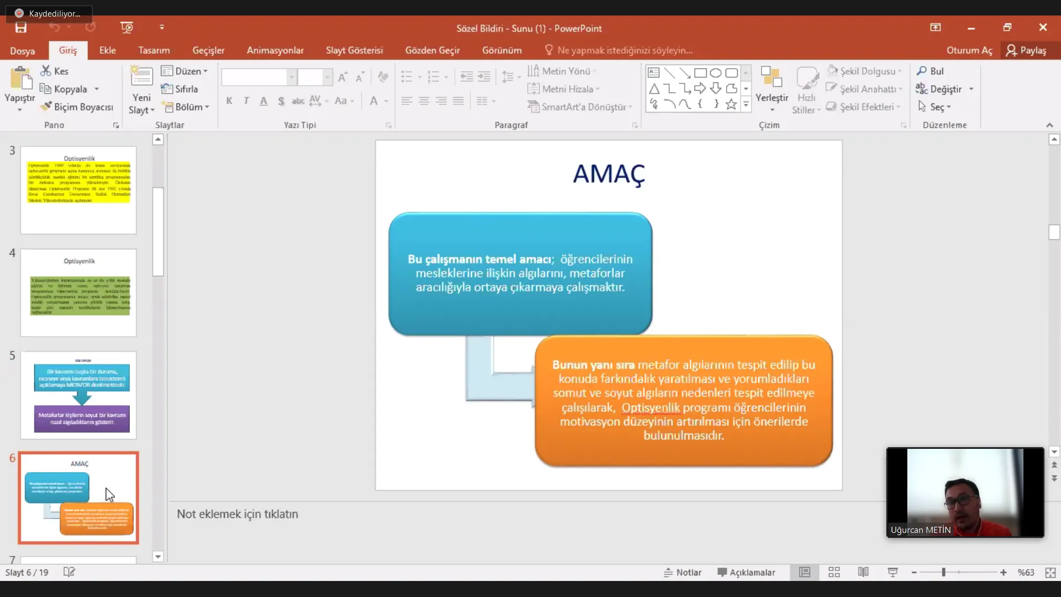Viewport: 1061px width, 597px height.
Task: Select the Biçim Boyacısı format painter
Action: 77,107
